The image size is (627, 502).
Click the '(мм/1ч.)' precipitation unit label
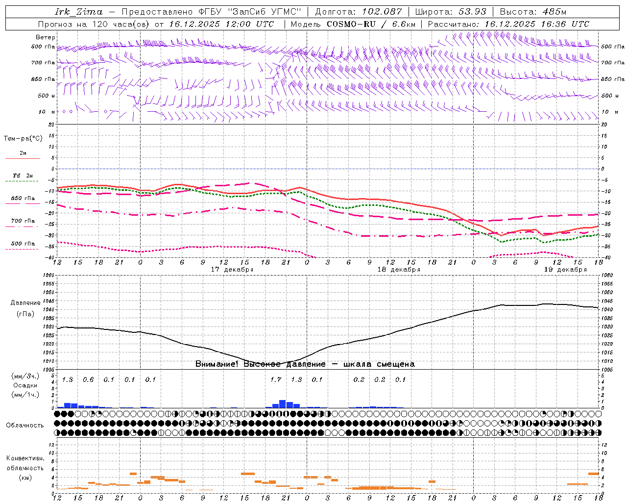(x=25, y=394)
